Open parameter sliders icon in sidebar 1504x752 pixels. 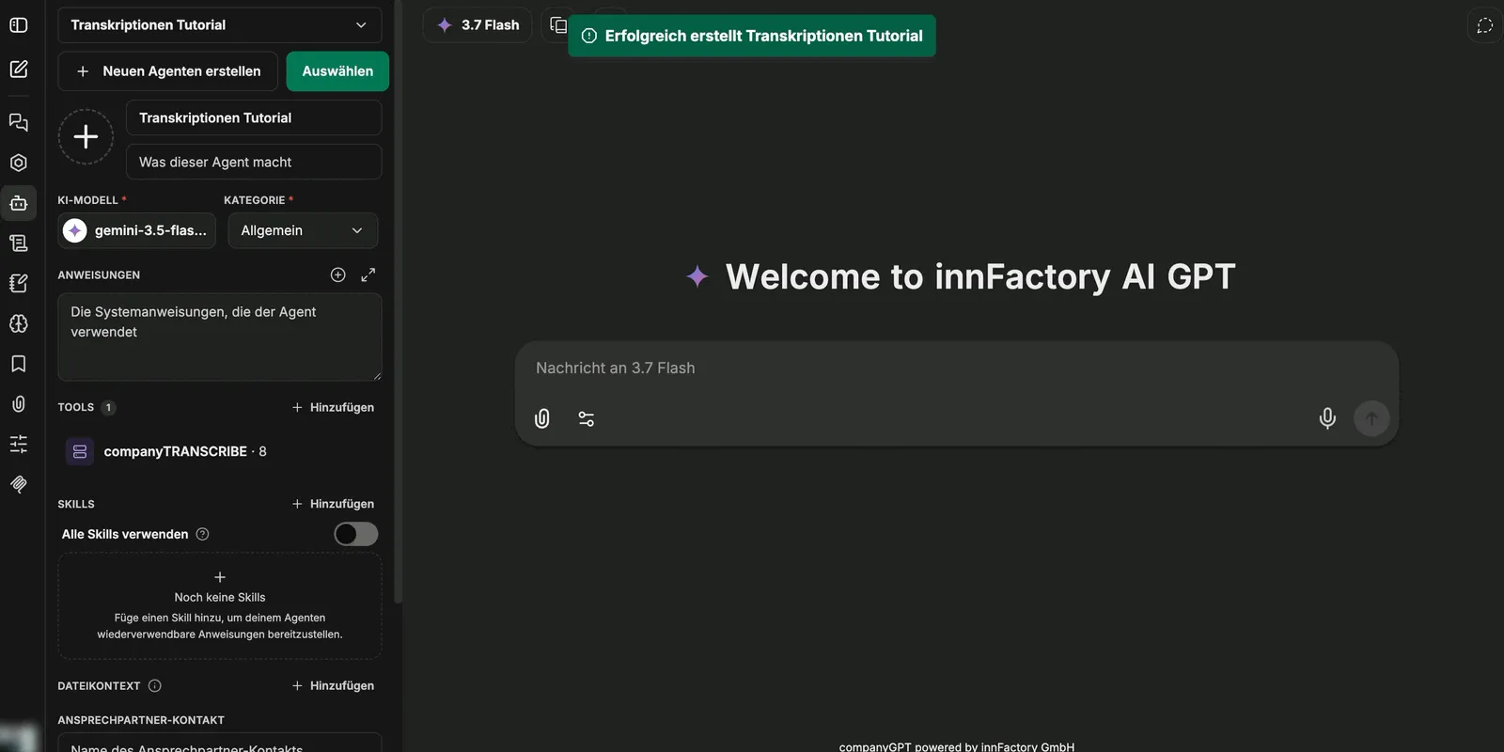click(19, 444)
